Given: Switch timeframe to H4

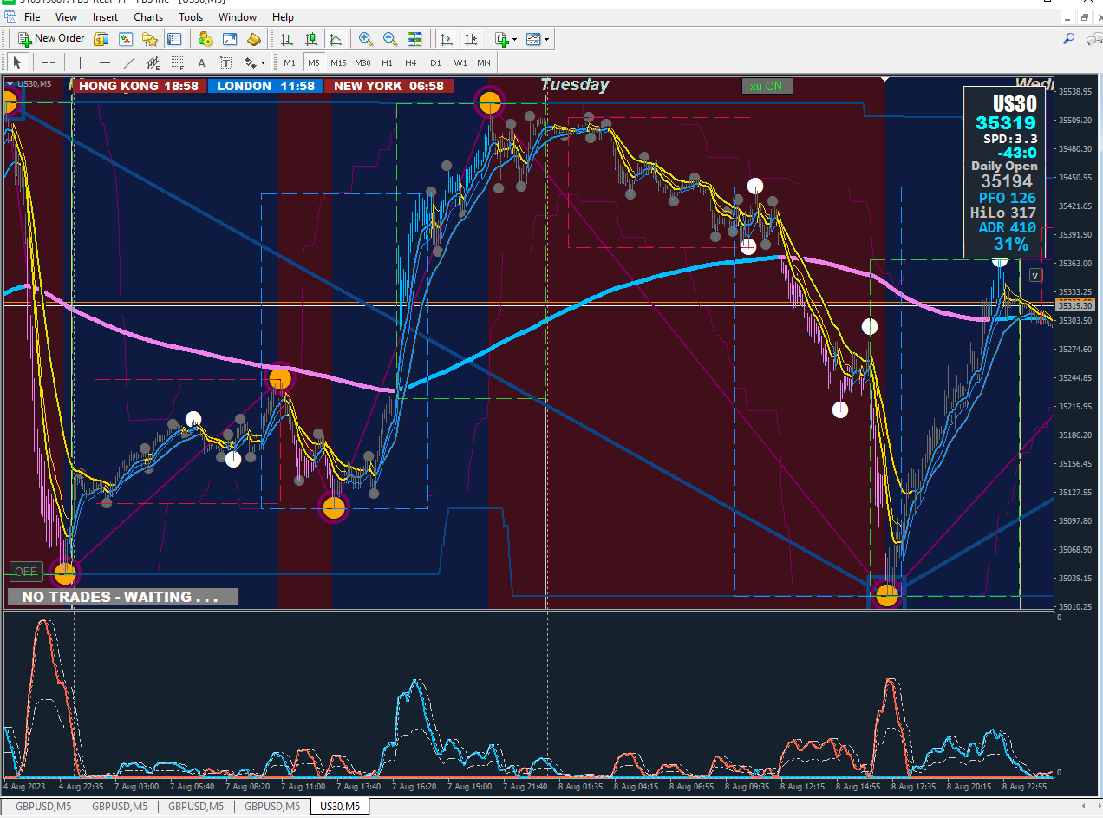Looking at the screenshot, I should 411,62.
